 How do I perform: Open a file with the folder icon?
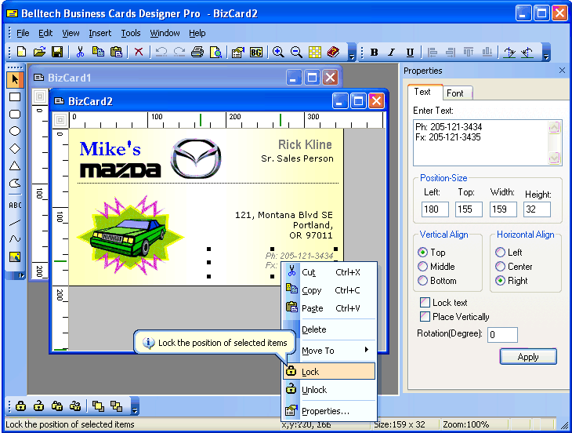(39, 52)
